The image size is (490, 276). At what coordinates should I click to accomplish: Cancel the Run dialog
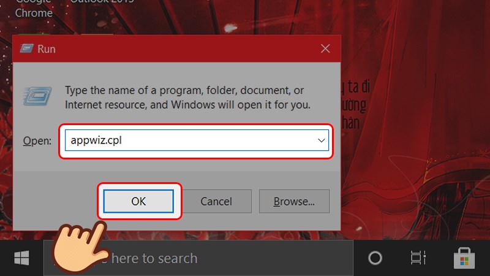point(216,201)
